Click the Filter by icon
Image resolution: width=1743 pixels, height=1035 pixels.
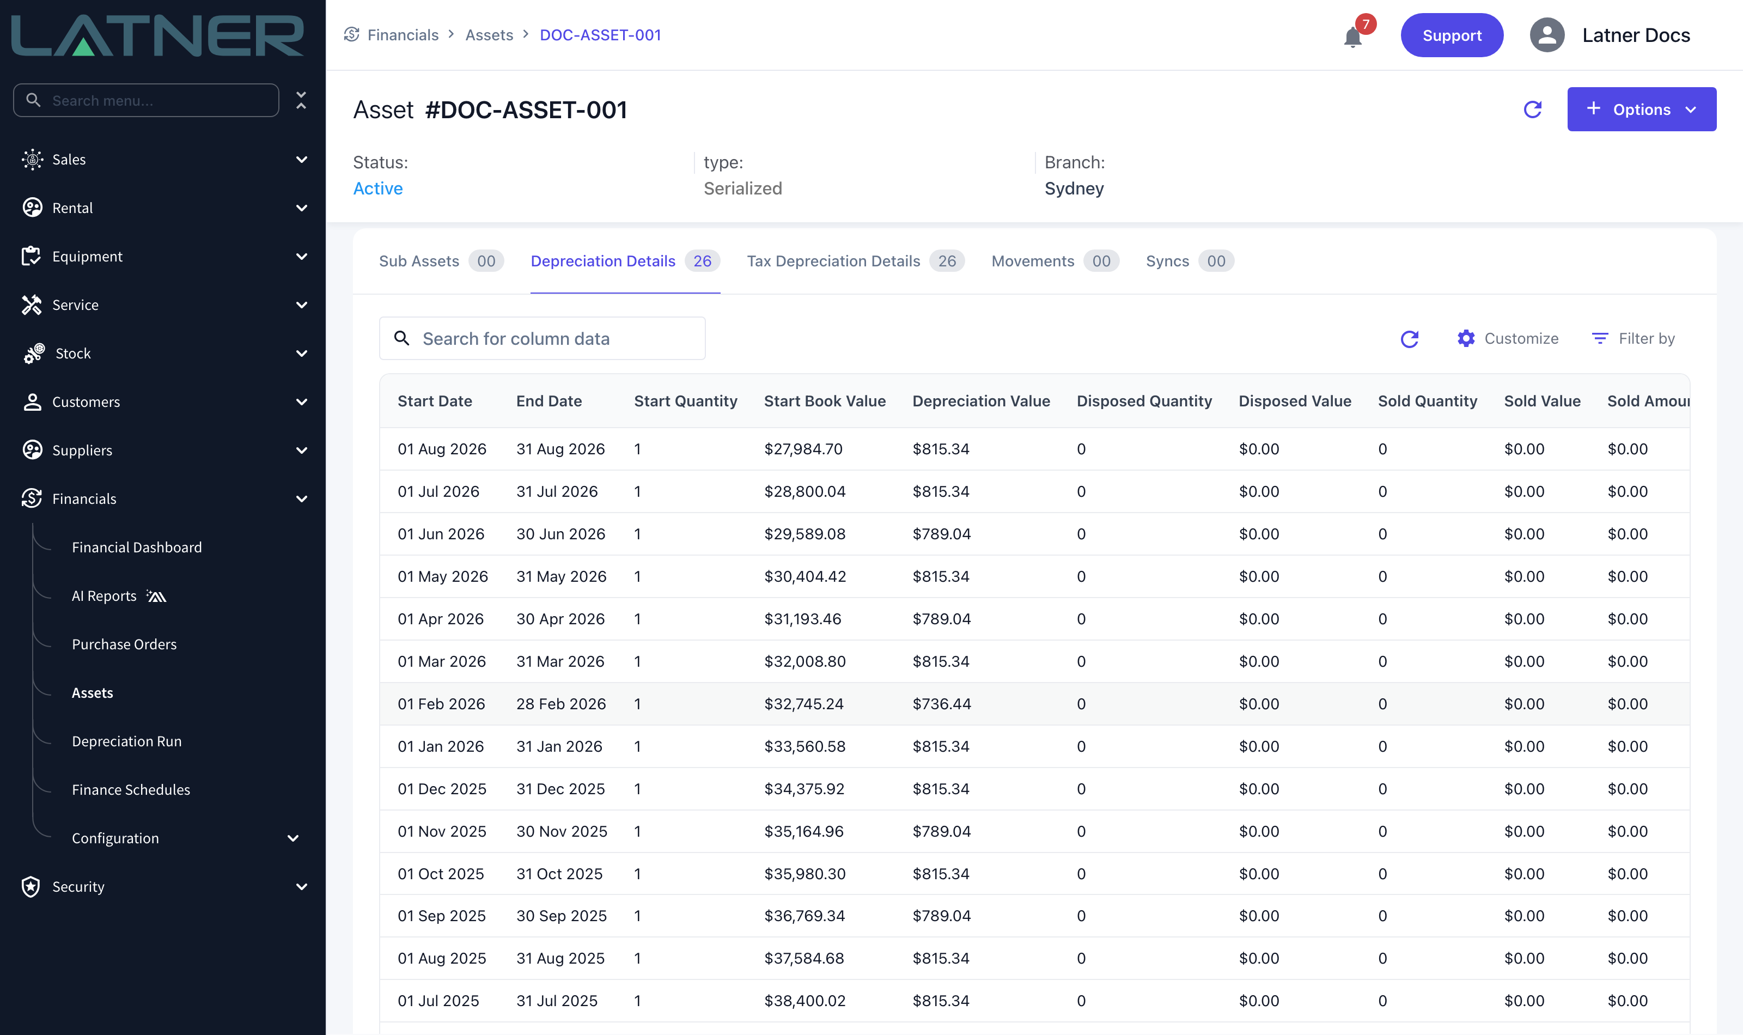(x=1600, y=338)
